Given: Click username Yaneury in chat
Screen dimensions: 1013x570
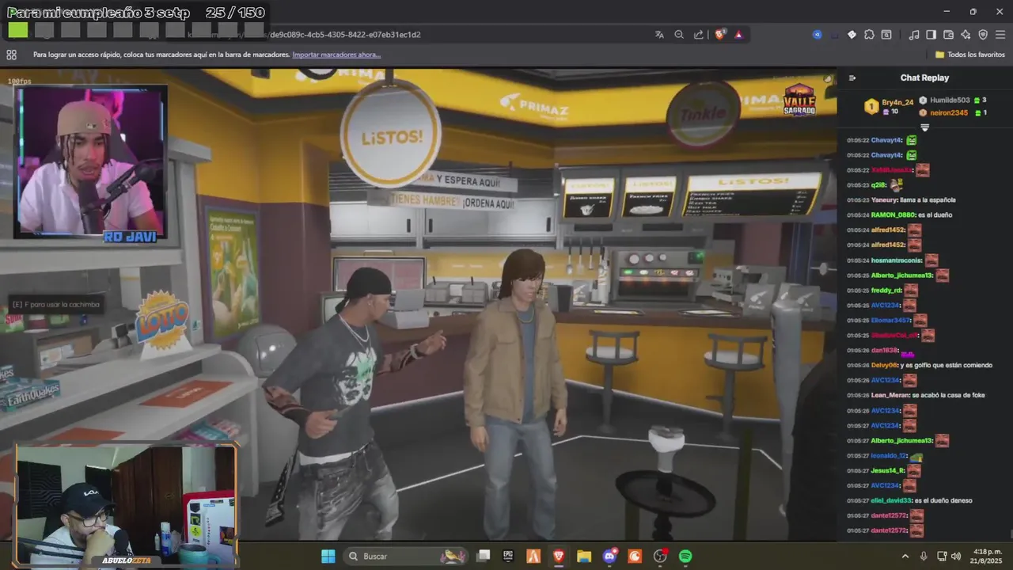Looking at the screenshot, I should click(883, 200).
